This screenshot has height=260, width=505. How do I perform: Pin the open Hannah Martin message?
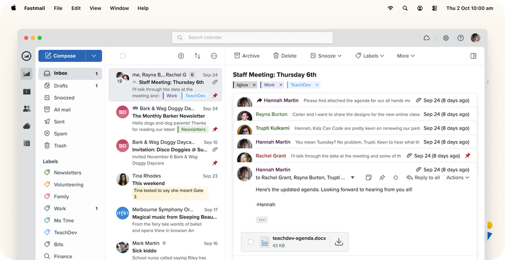[x=382, y=178]
